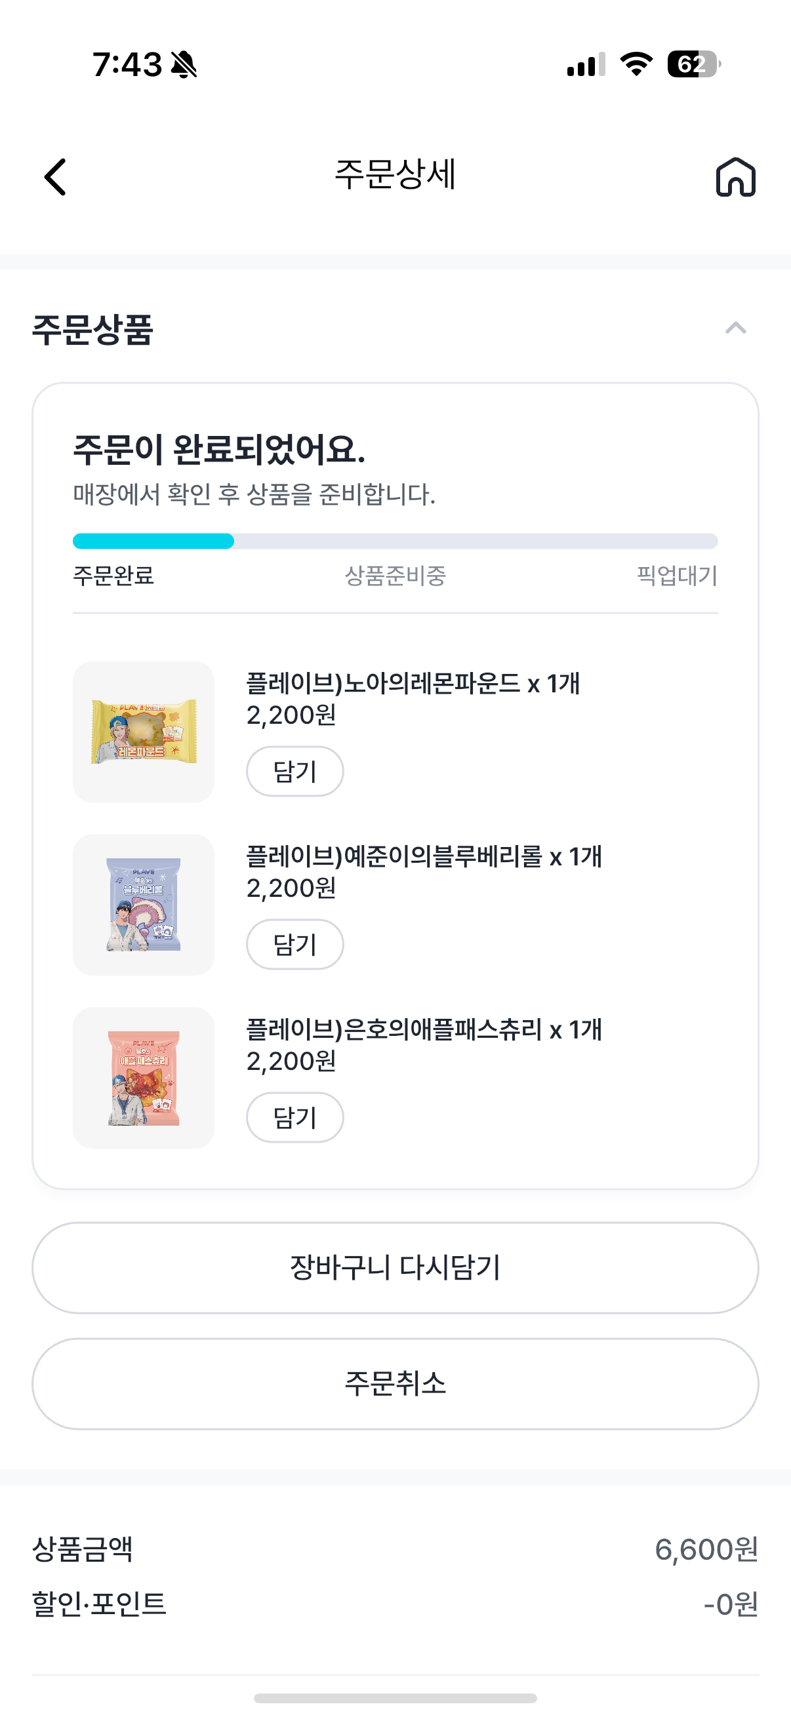Open the 애플패스츄리 product thumbnail
This screenshot has height=1719, width=791.
click(144, 1077)
